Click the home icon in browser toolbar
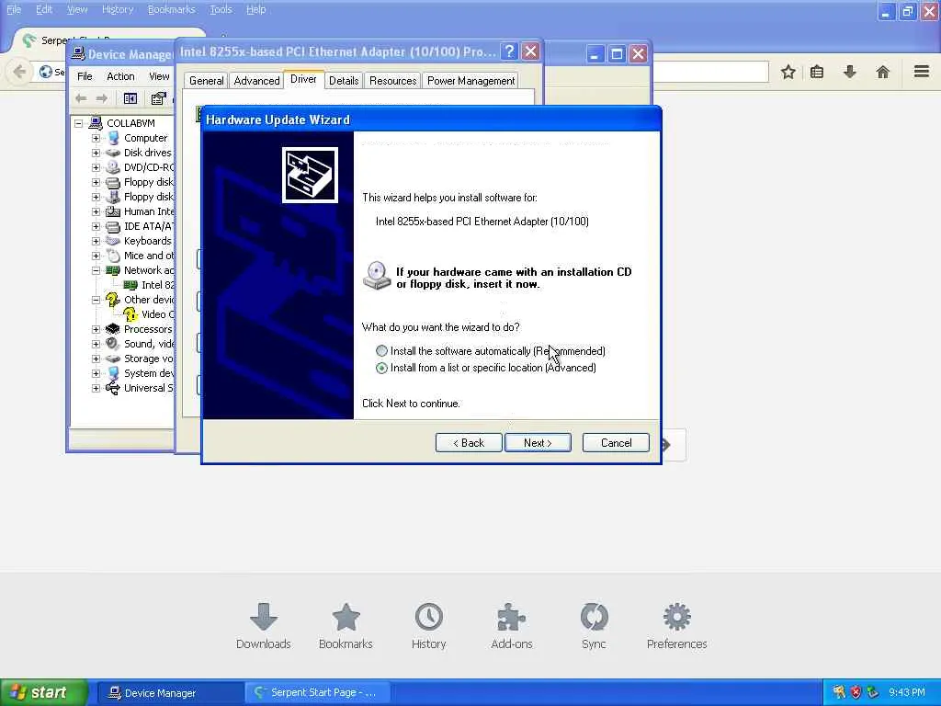Viewport: 941px width, 706px height. point(883,73)
